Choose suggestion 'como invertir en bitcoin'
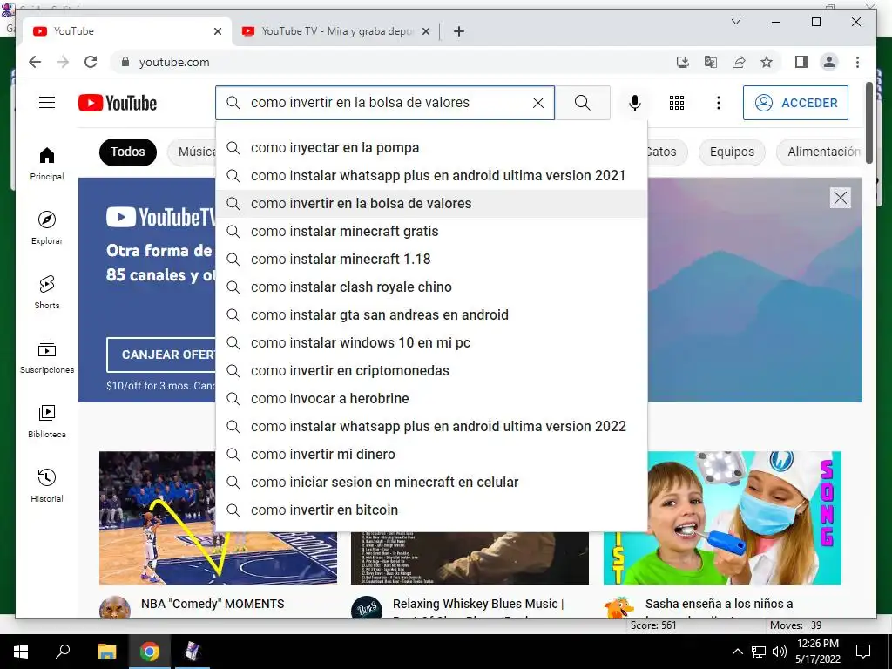Image resolution: width=892 pixels, height=669 pixels. point(431,510)
